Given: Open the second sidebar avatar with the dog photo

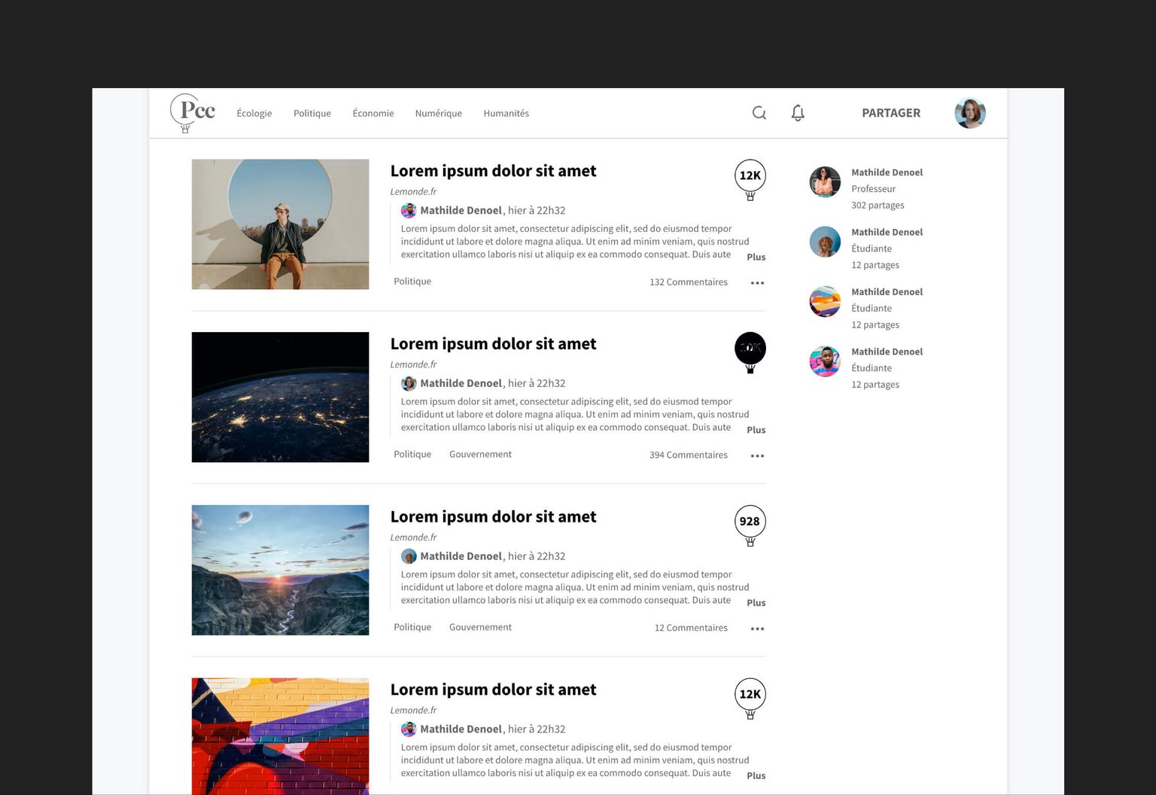Looking at the screenshot, I should (x=825, y=242).
